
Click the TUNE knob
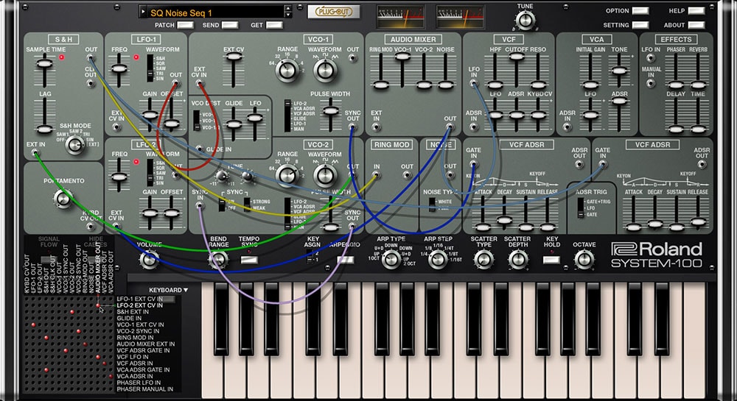[x=525, y=21]
